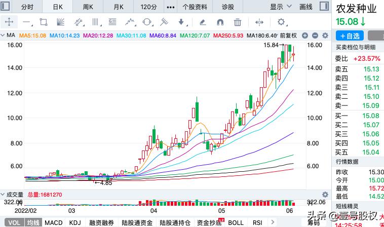Select the down arrow marker tool

(182, 22)
